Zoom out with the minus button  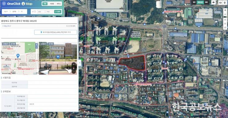coord(225,14)
